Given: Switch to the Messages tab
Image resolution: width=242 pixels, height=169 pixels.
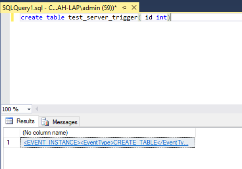Looking at the screenshot, I should (59, 122).
